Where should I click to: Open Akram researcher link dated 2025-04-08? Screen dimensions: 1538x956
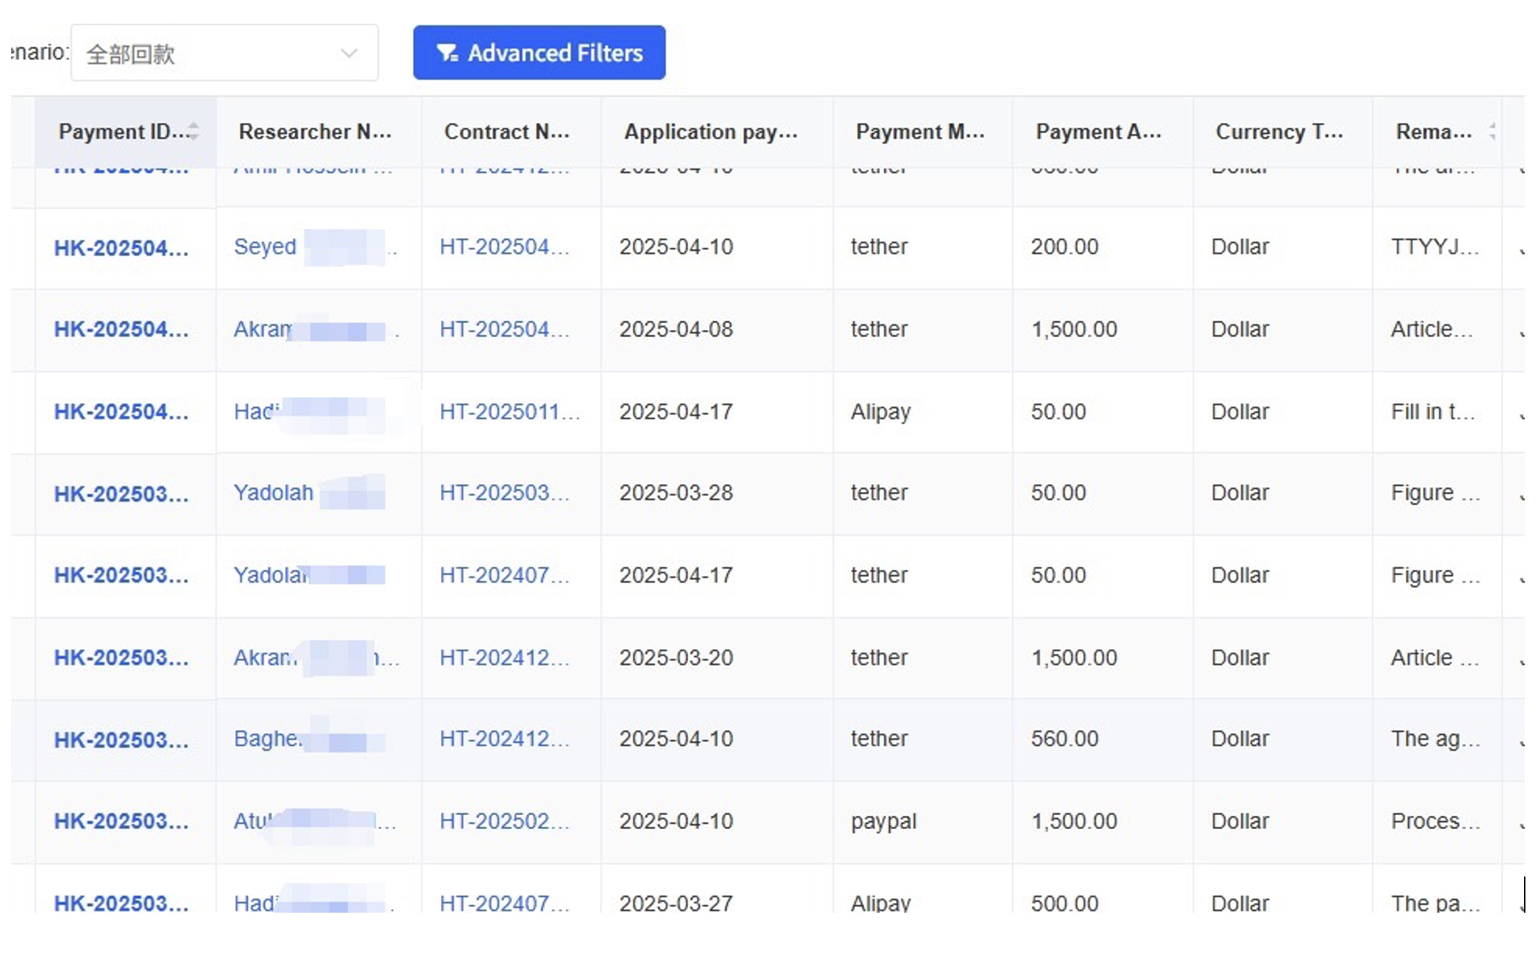tap(262, 329)
